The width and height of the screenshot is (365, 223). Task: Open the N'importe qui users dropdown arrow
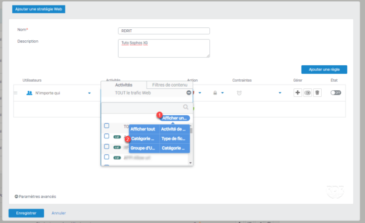coord(89,93)
